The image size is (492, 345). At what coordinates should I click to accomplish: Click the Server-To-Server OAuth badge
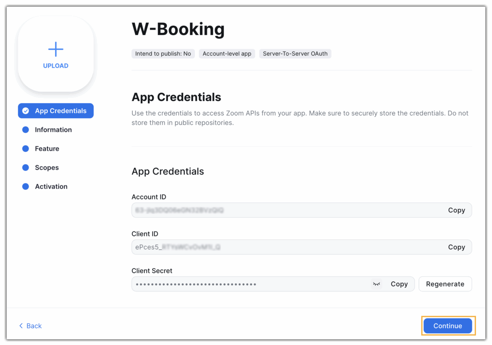coord(295,53)
